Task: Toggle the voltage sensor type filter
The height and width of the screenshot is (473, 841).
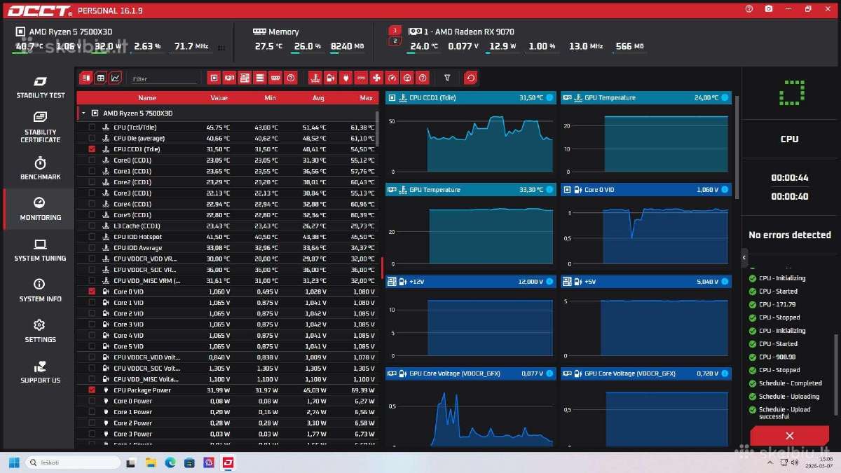Action: (x=330, y=78)
